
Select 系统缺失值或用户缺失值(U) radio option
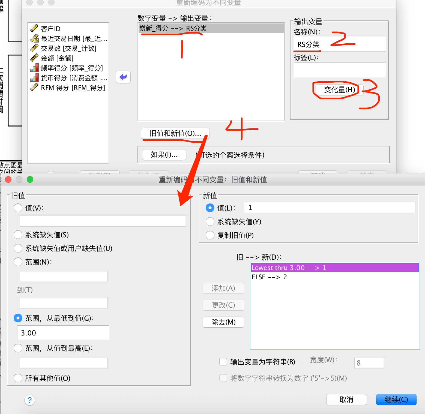[18, 248]
